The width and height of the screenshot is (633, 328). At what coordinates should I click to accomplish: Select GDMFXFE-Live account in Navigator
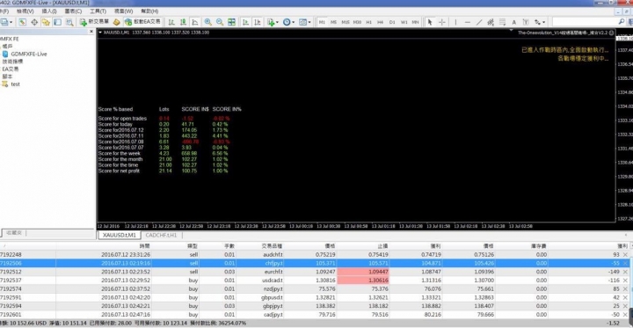(x=29, y=55)
